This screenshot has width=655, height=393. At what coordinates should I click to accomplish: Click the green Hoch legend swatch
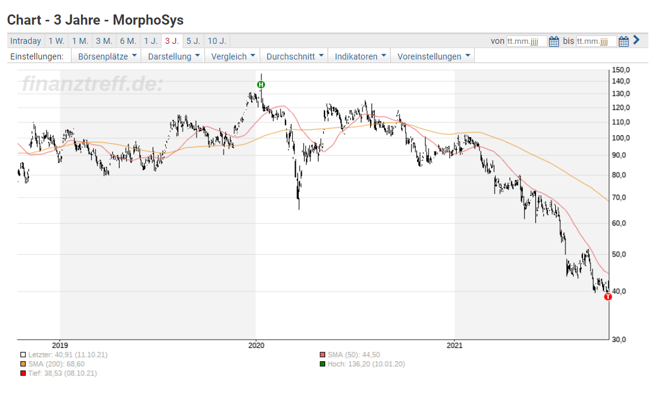tap(322, 364)
